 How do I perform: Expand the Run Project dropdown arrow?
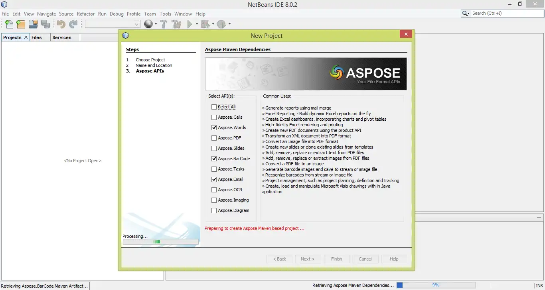tap(197, 24)
